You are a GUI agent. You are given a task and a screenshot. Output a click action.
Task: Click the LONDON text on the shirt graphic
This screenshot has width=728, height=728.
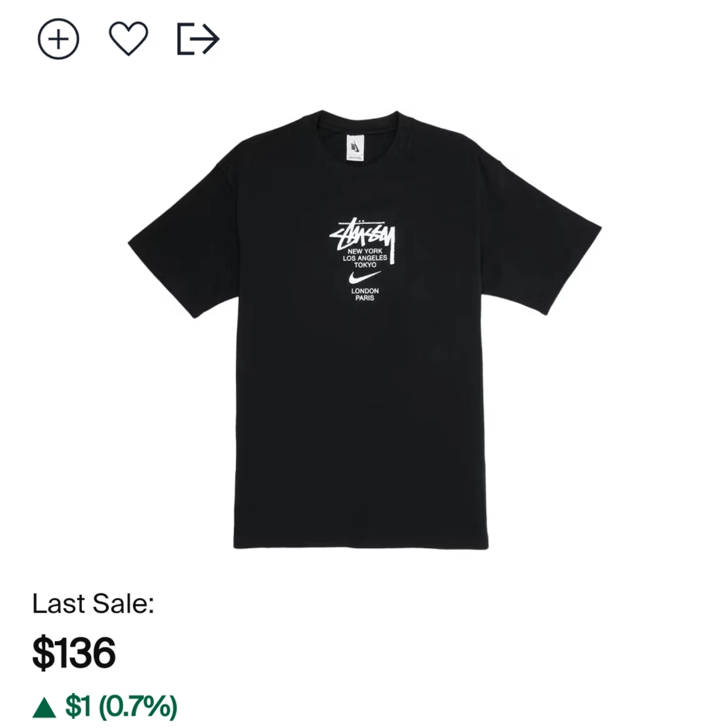(365, 291)
